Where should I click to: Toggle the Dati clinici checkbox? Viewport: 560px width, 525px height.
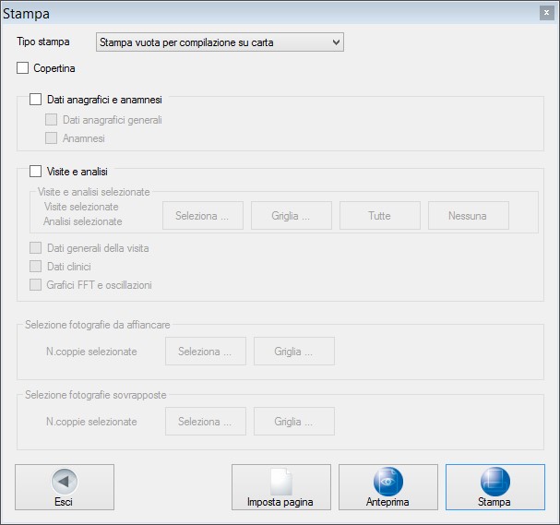36,267
